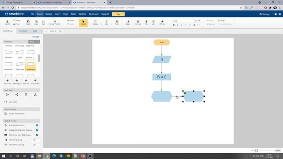The height and width of the screenshot is (159, 283).
Task: Click the Print button in the ribbon
Action: (16, 24)
